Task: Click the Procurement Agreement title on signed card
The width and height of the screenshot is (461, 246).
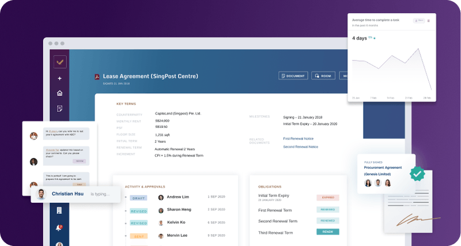Action: point(383,171)
